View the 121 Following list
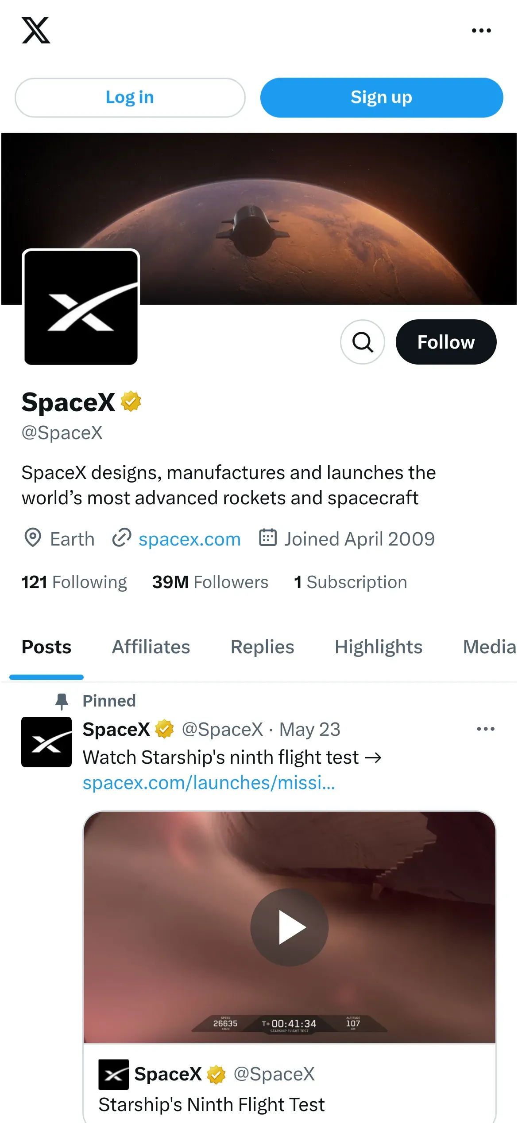 point(74,582)
